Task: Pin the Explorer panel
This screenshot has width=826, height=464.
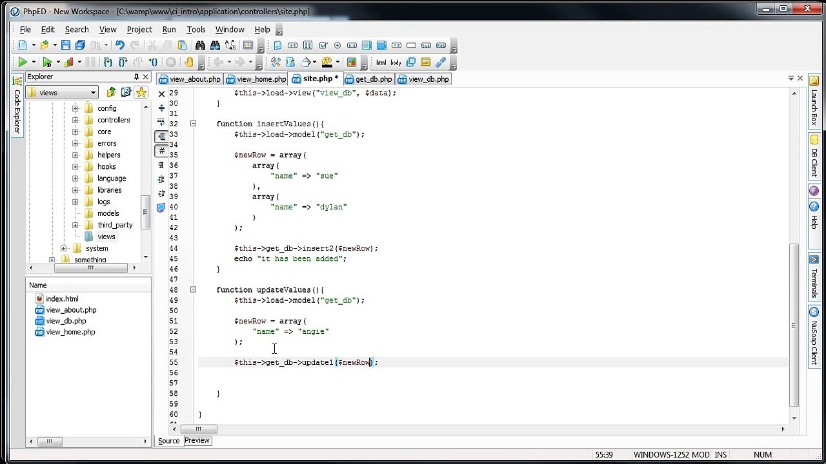Action: click(x=136, y=77)
